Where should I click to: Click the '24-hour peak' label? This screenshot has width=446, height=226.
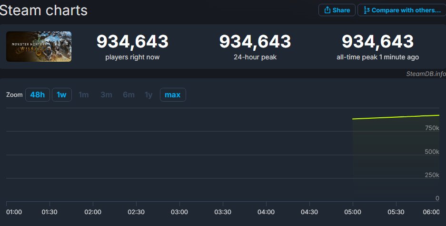[255, 57]
